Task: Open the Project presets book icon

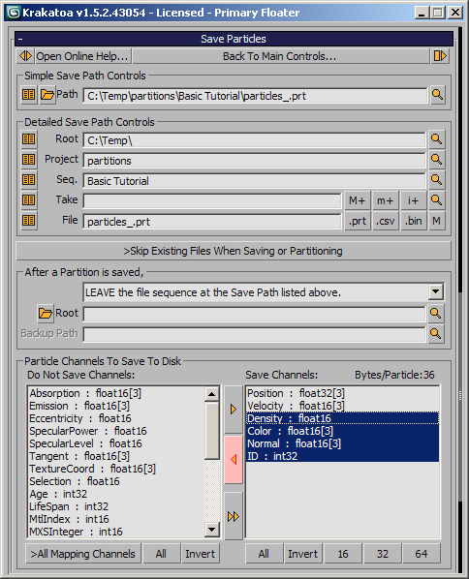Action: tap(29, 160)
